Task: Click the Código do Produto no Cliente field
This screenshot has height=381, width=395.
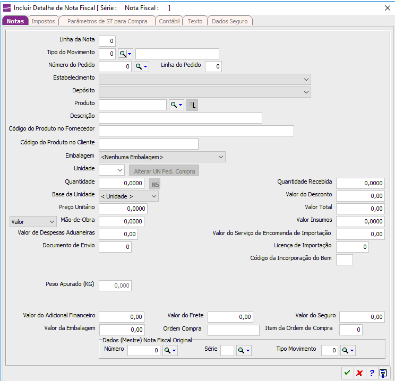Action: (x=149, y=144)
